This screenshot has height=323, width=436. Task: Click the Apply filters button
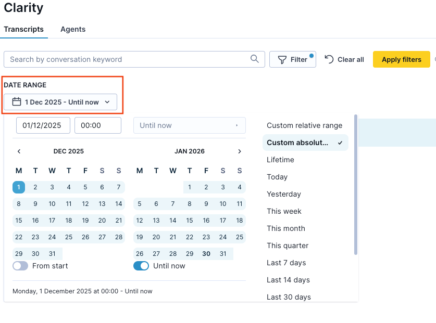[401, 59]
